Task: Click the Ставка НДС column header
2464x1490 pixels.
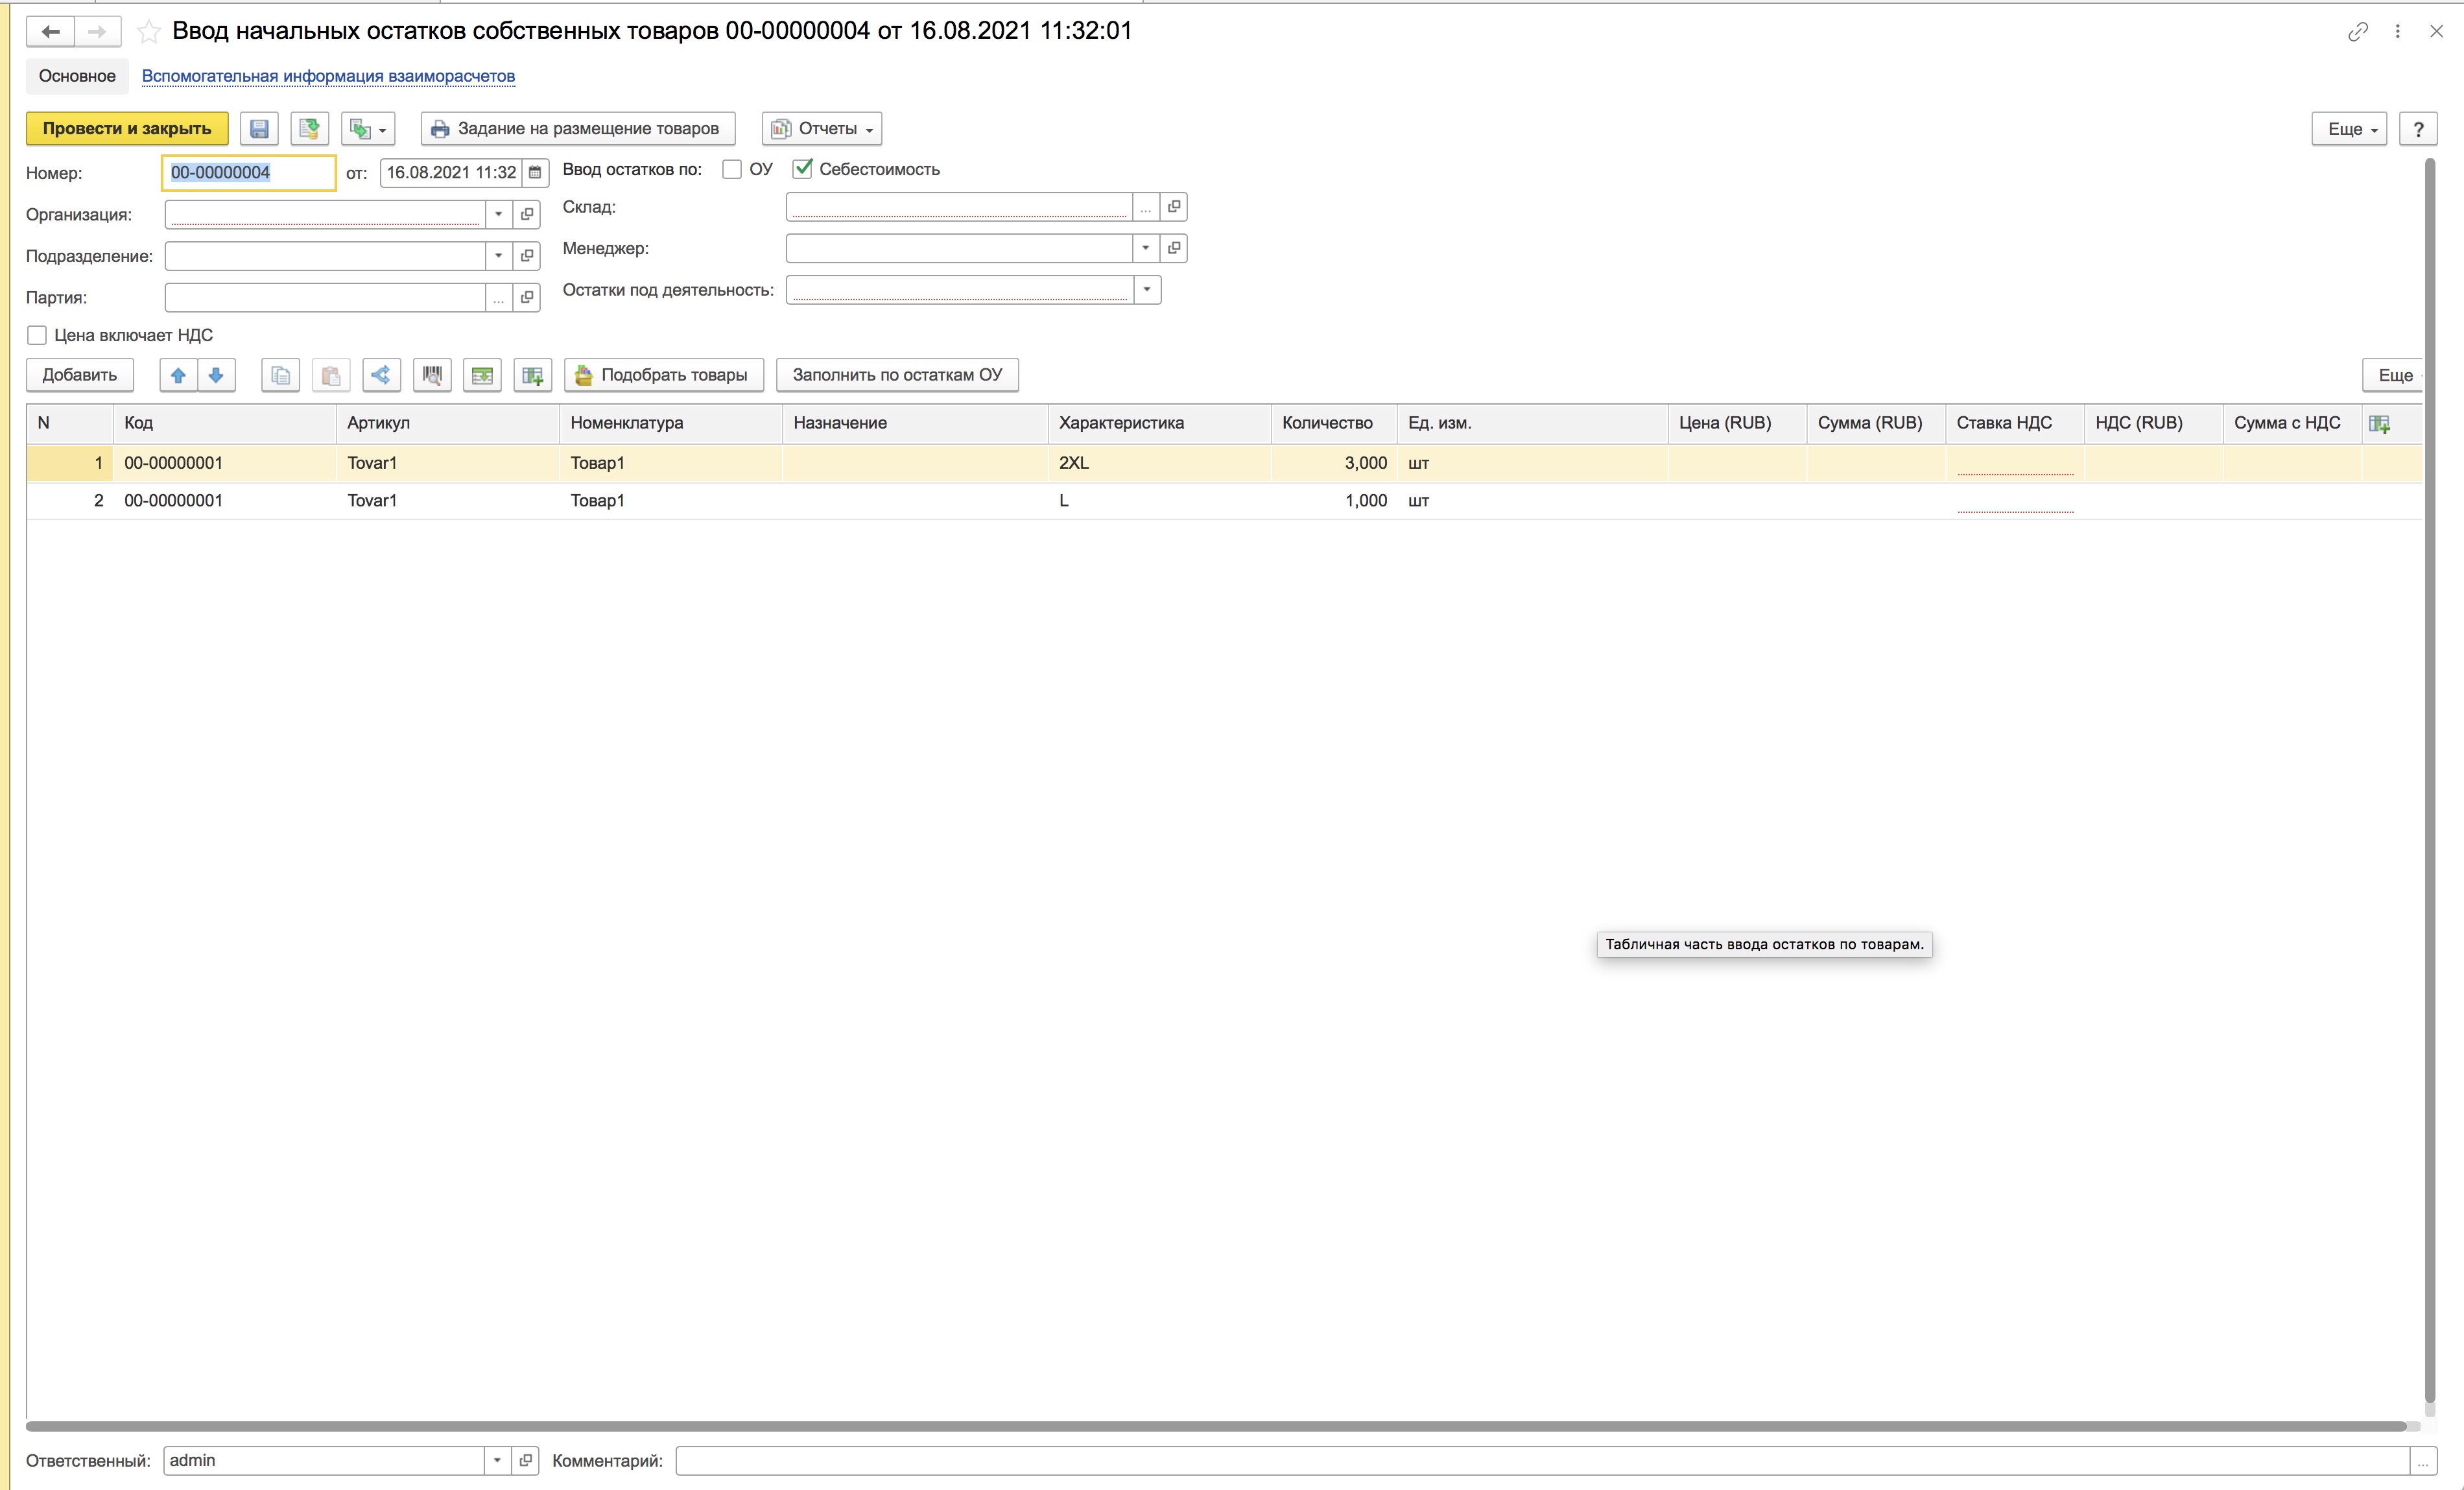Action: 2014,423
